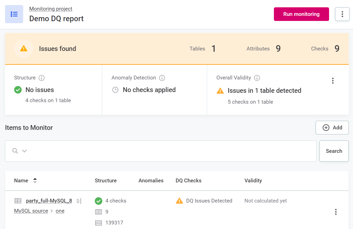Screen dimensions: 353x229
Task: Click the detail icon after party_full-MySQL_8
Action: (79, 201)
